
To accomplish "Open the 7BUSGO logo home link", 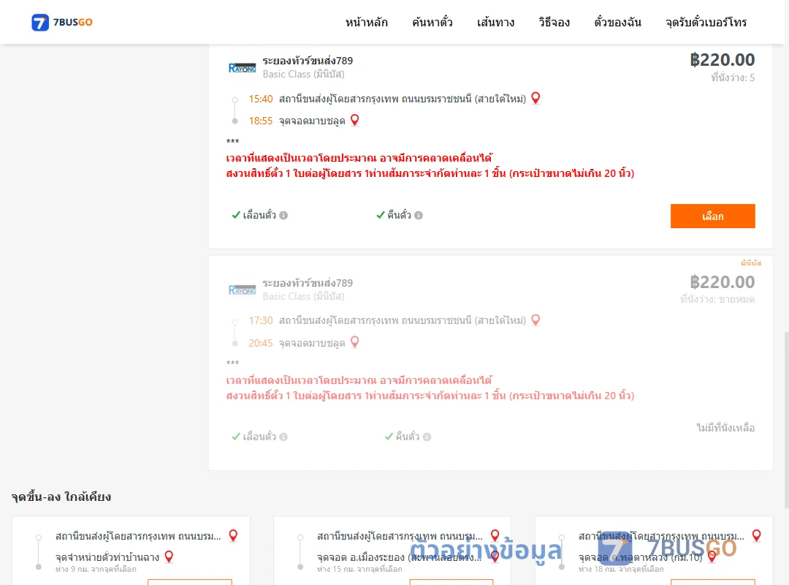I will point(62,22).
